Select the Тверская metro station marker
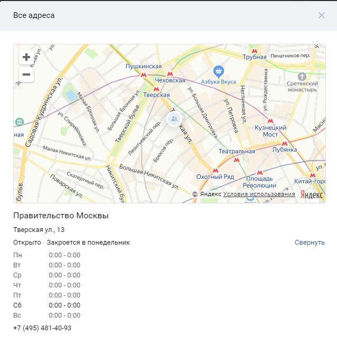The height and width of the screenshot is (344, 337). [x=156, y=89]
